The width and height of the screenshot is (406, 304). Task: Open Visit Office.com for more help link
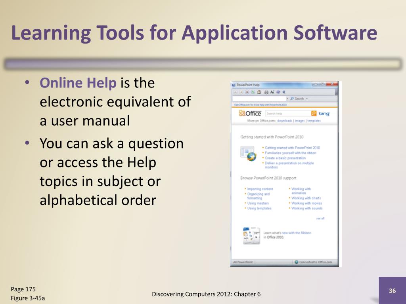pos(260,104)
